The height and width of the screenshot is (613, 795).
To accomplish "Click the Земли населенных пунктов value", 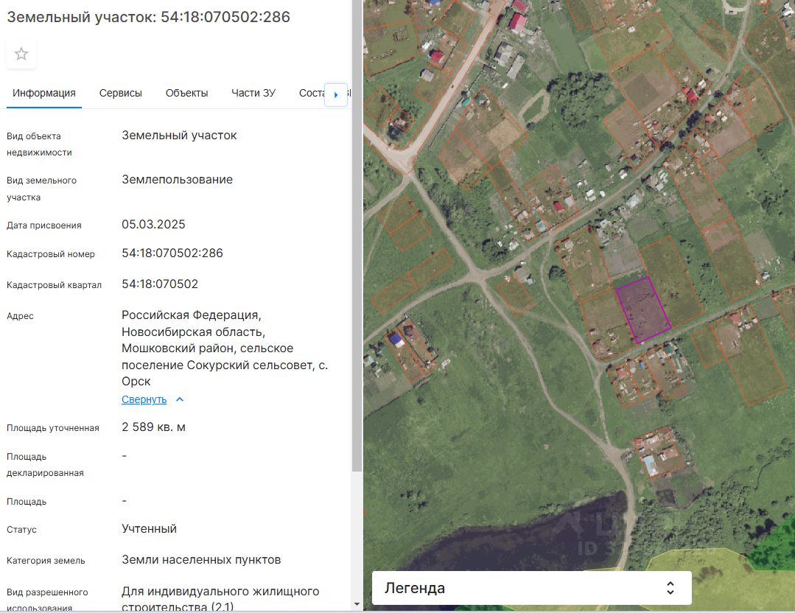I will click(201, 560).
